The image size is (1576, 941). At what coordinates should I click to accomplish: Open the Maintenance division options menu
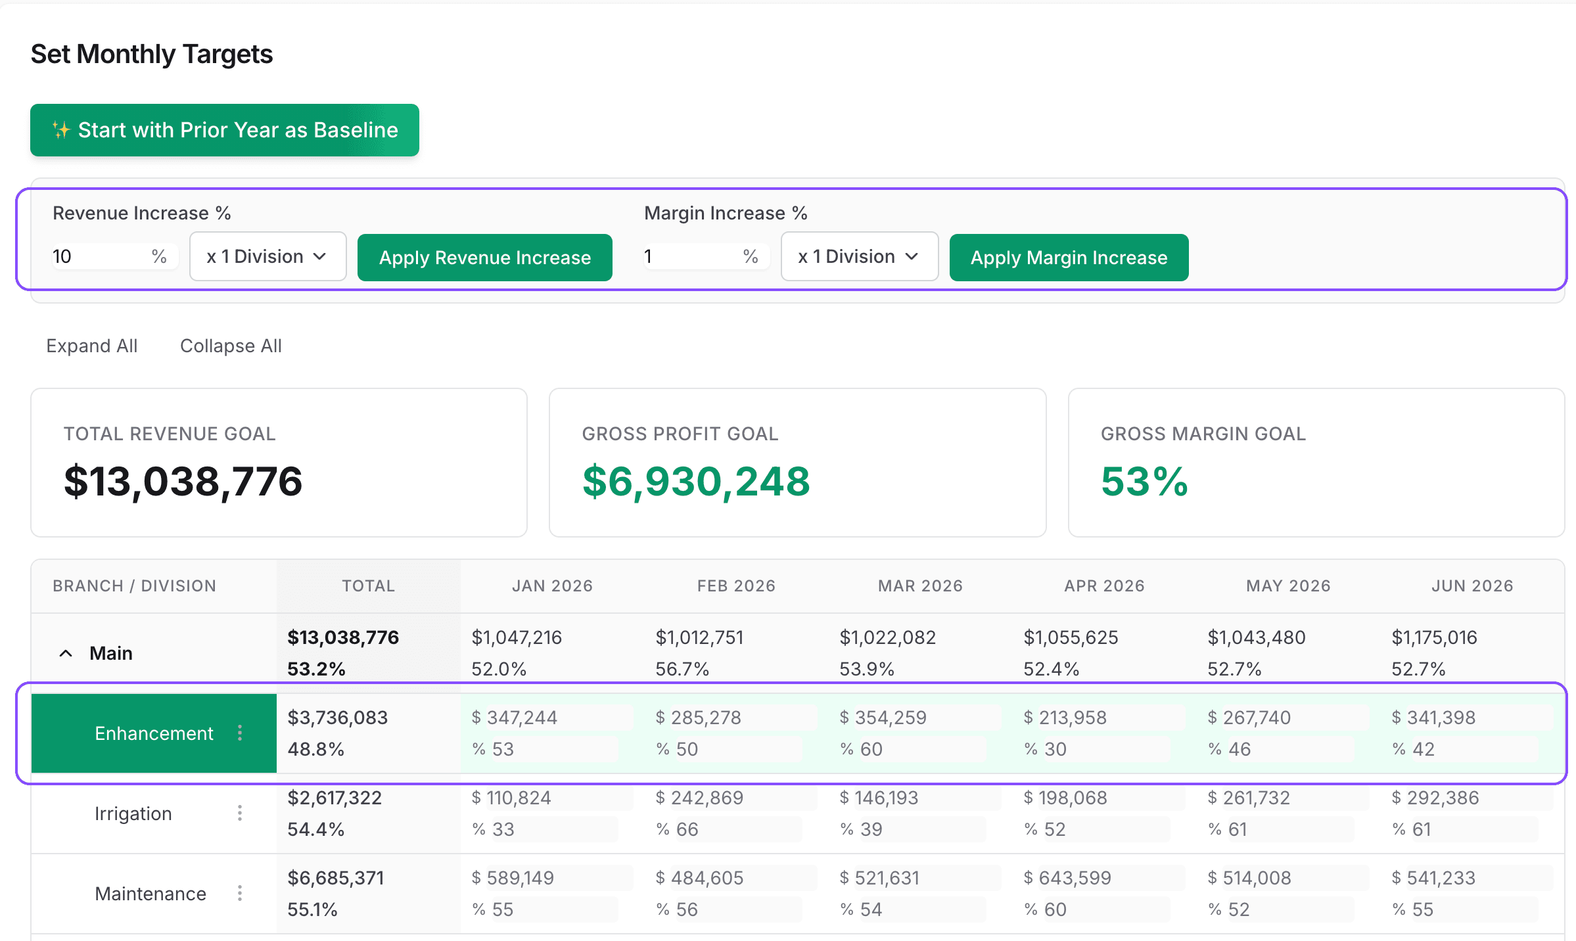tap(240, 894)
